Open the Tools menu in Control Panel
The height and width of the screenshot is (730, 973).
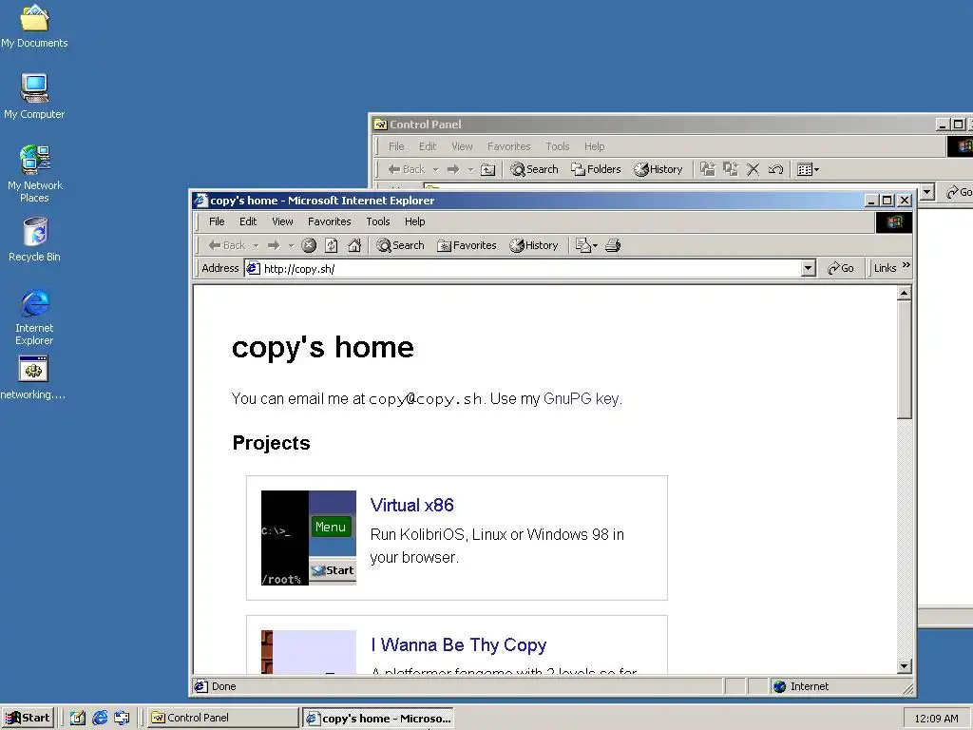pos(557,146)
